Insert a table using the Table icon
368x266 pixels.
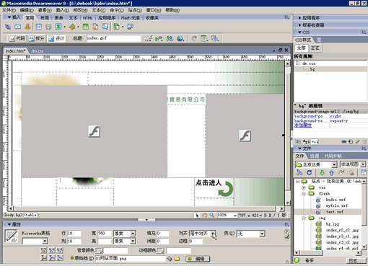click(39, 27)
